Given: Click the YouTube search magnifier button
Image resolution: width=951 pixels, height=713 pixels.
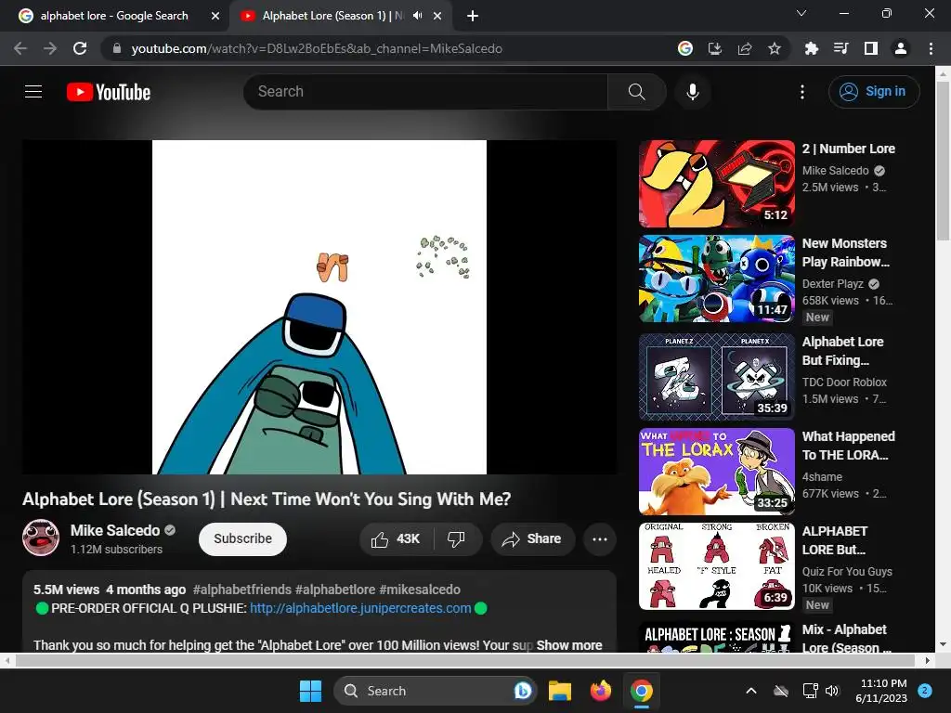Looking at the screenshot, I should click(636, 92).
